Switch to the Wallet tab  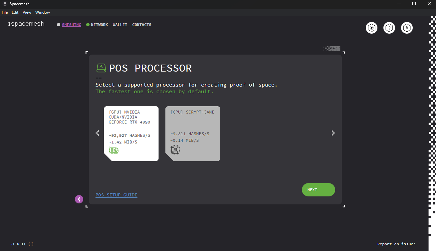[120, 25]
